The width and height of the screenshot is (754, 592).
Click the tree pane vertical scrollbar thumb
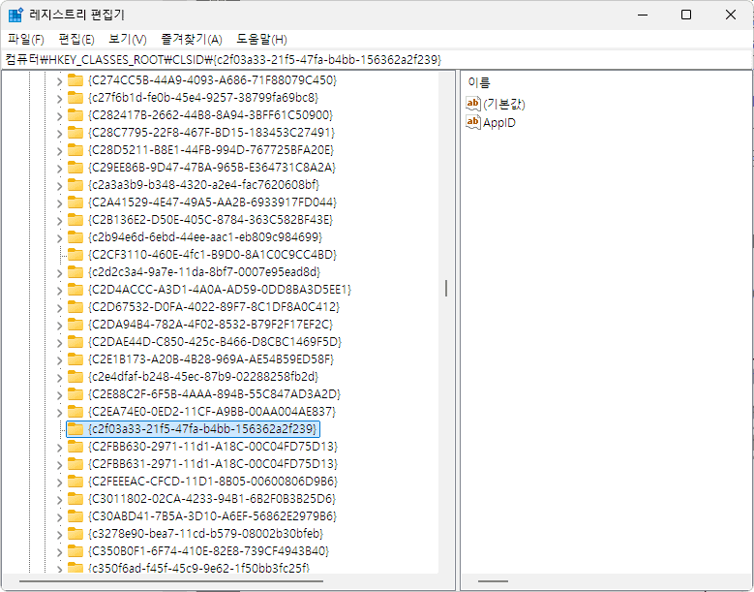[446, 289]
